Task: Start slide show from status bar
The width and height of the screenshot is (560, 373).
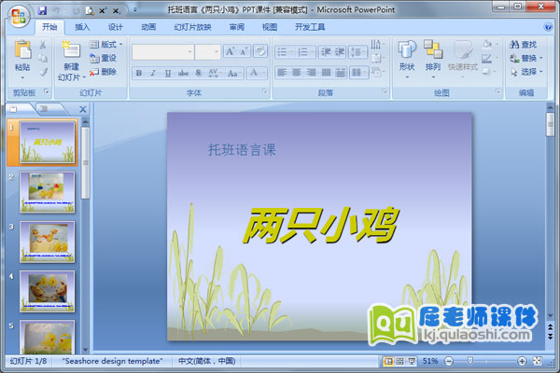Action: (412, 361)
